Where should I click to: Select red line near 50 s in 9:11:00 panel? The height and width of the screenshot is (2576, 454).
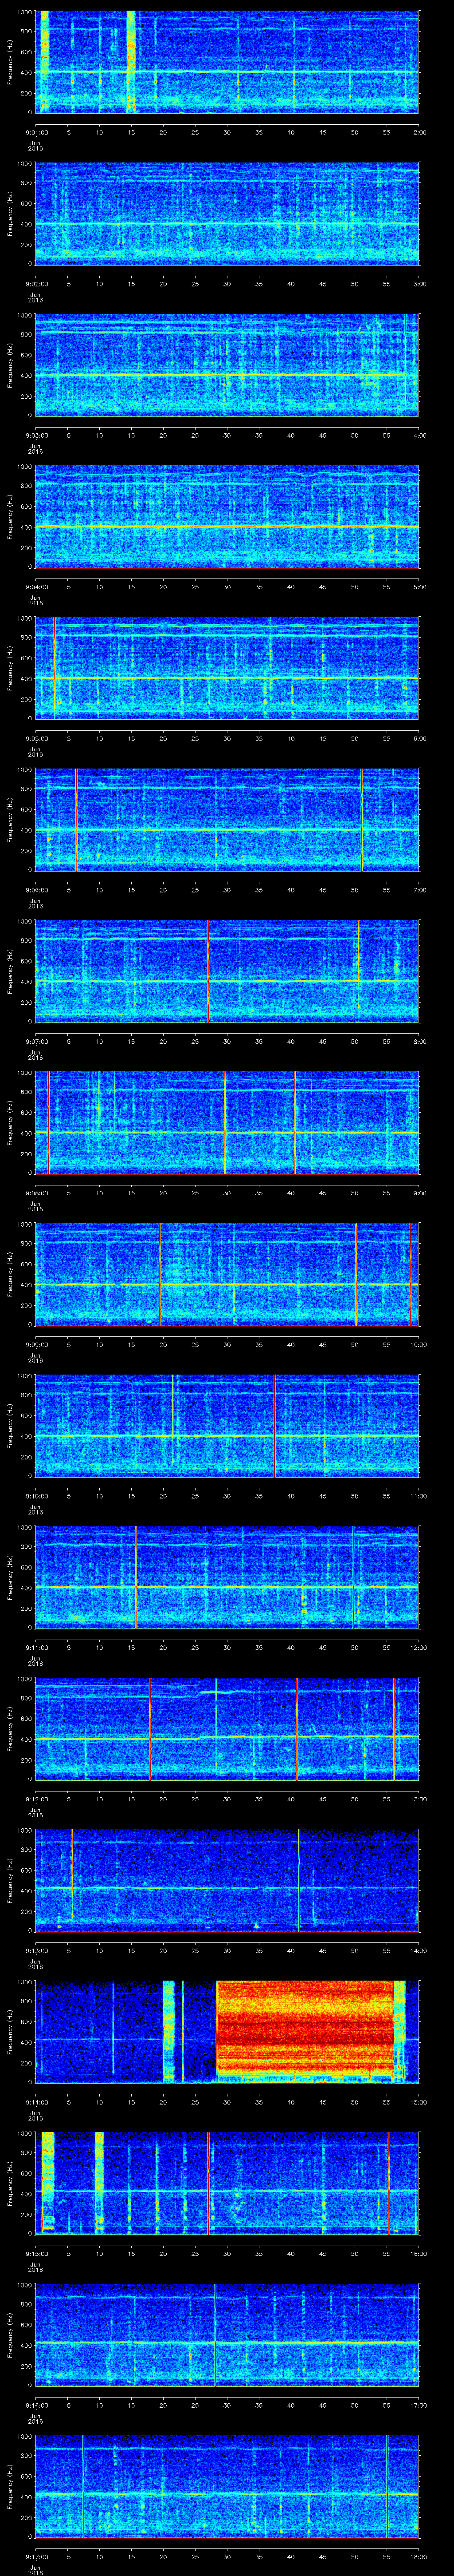click(353, 1578)
